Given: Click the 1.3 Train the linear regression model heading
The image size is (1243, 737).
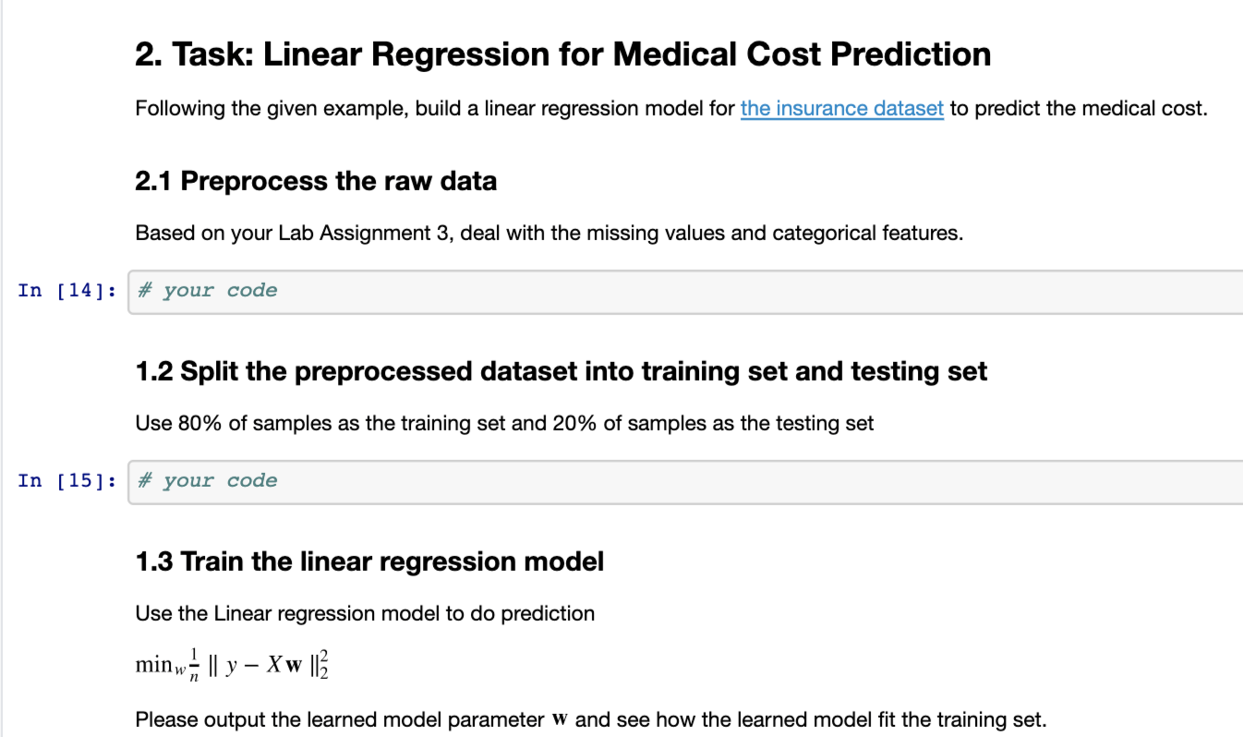Looking at the screenshot, I should point(369,562).
